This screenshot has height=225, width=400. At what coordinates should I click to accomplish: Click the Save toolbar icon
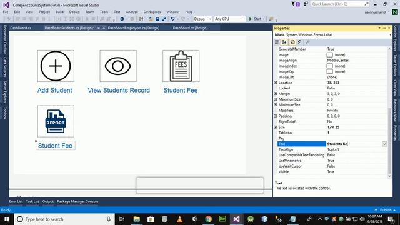(157, 19)
